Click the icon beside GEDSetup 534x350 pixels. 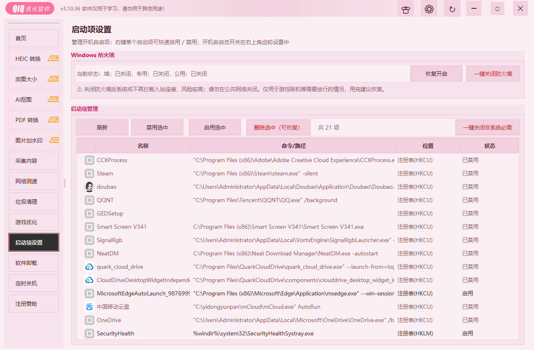[89, 213]
